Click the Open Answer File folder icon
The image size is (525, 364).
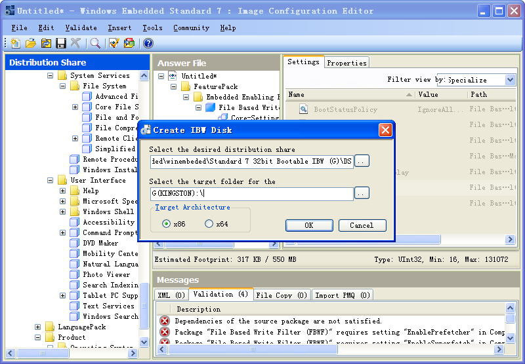[30, 43]
